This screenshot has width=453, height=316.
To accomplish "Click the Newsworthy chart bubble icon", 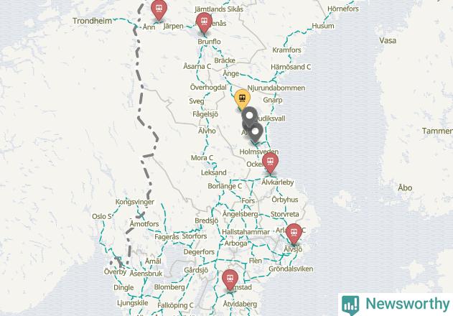I will [x=350, y=305].
